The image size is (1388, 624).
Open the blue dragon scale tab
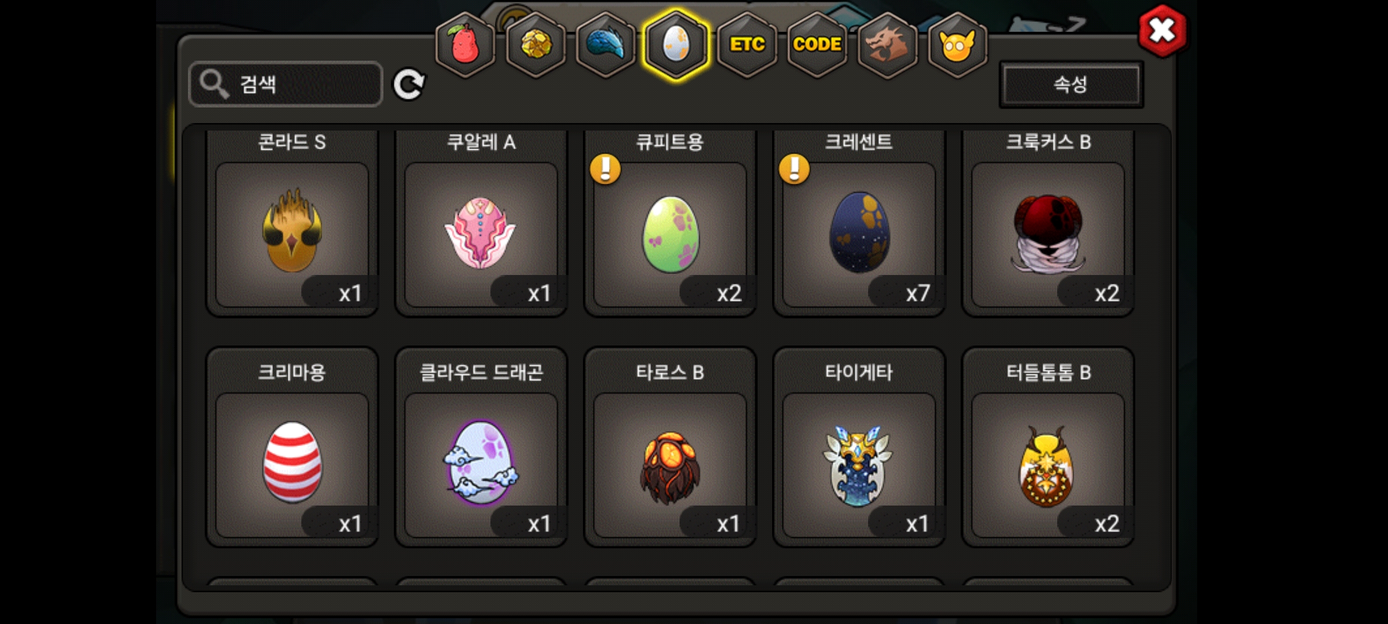606,44
